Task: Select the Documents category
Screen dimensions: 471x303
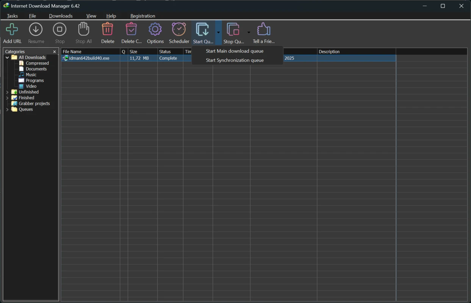Action: click(36, 69)
